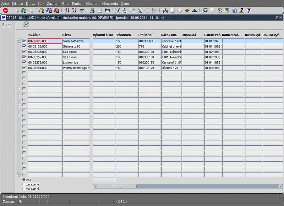
Task: Click the 'Učebna 121' location name cell
Action: [x=171, y=68]
